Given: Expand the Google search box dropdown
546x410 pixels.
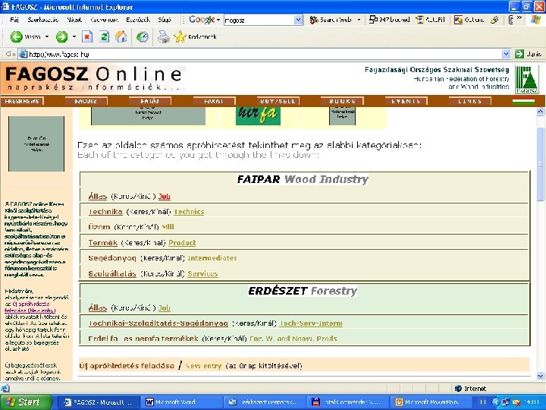Looking at the screenshot, I should pos(298,20).
